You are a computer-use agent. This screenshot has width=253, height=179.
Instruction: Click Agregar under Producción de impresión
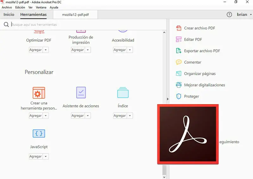pos(78,50)
